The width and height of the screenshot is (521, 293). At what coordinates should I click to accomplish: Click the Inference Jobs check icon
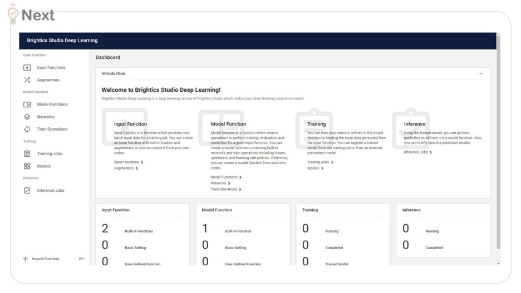click(x=27, y=191)
